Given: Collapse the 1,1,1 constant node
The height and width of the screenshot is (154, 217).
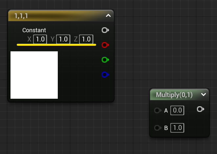Looking at the screenshot, I should (x=108, y=15).
